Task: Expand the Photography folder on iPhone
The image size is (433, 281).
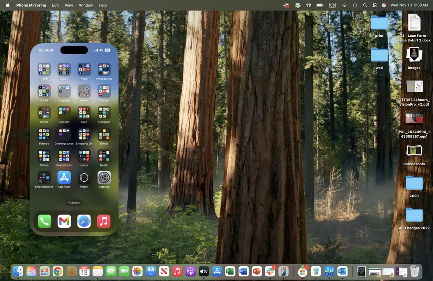Action: [x=104, y=69]
